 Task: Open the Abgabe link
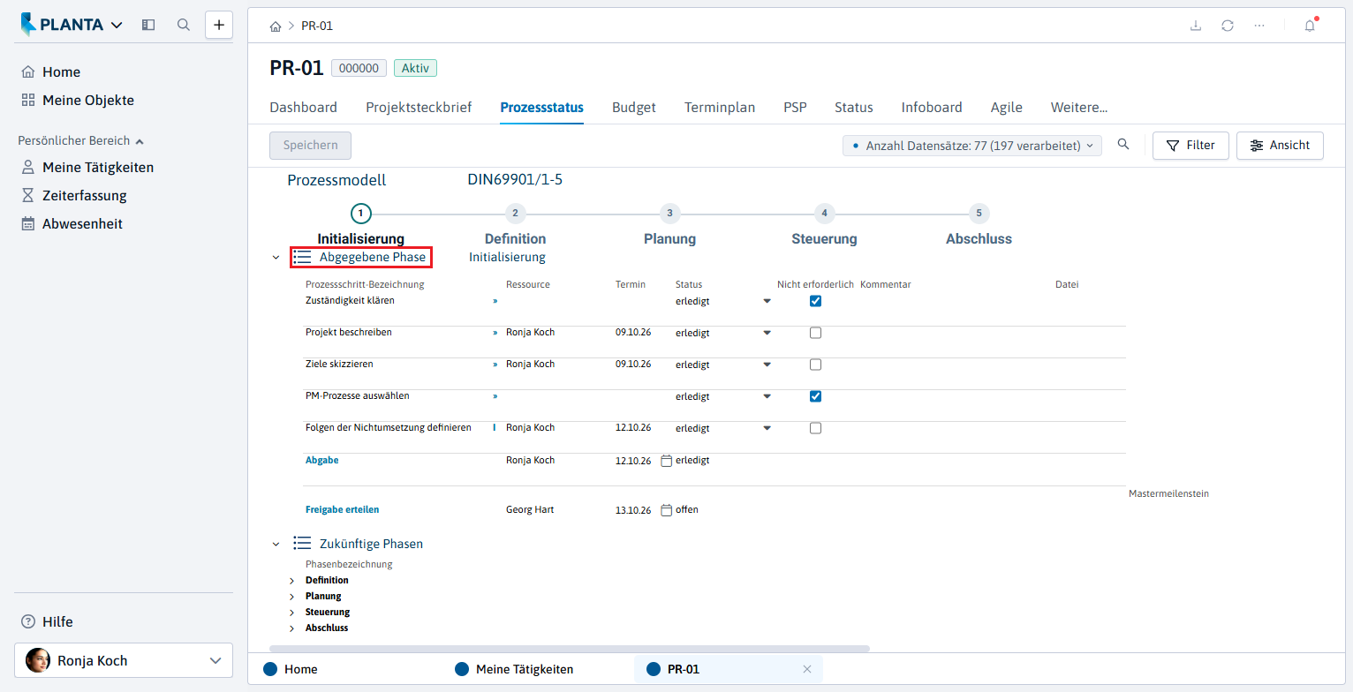tap(322, 461)
